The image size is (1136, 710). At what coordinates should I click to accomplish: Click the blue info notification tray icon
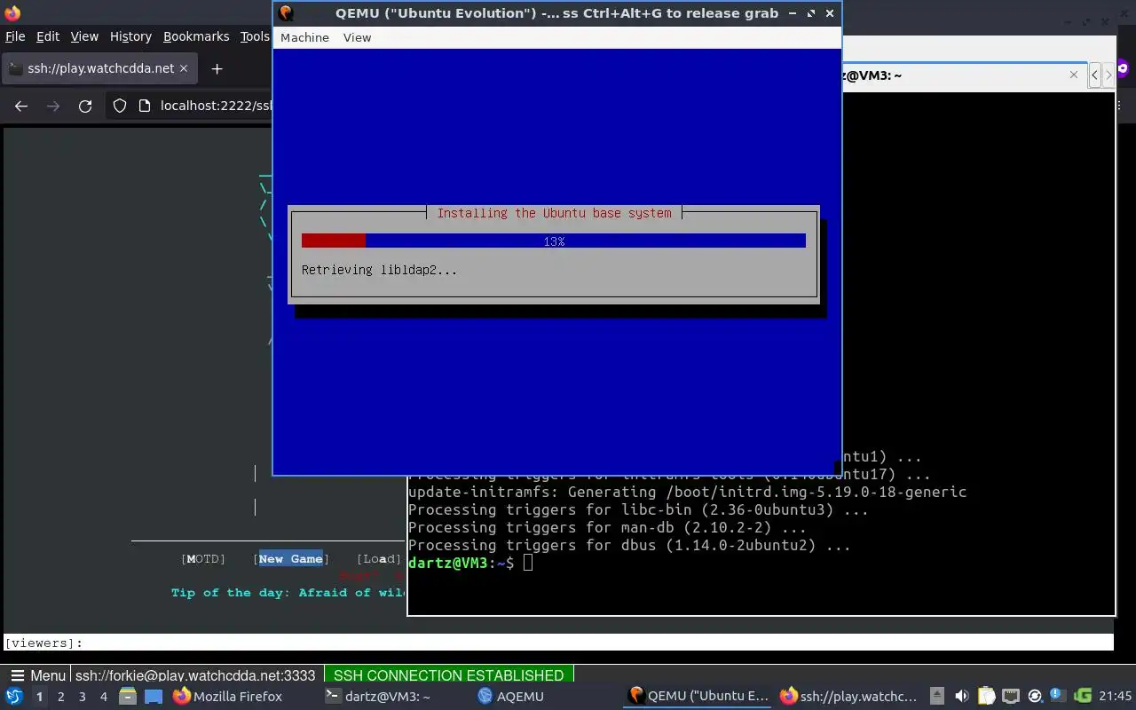[1058, 696]
